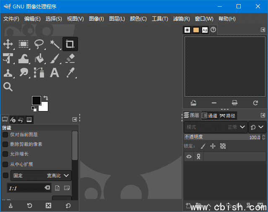Enable 允许增长 checkbox
Image resolution: width=268 pixels, height=212 pixels.
coord(5,154)
